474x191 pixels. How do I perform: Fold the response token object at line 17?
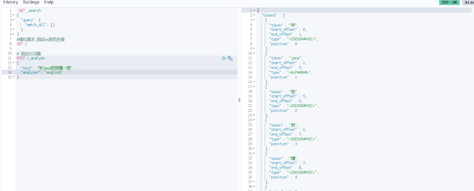pyautogui.click(x=254, y=87)
